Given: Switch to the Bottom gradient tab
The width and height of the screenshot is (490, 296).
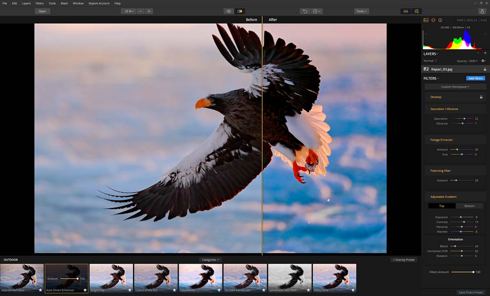Looking at the screenshot, I should 469,206.
